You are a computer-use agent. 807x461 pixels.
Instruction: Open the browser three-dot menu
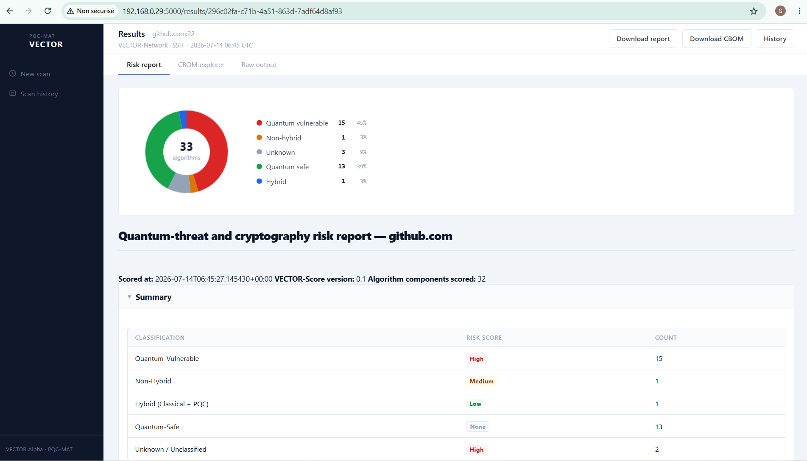click(x=799, y=11)
